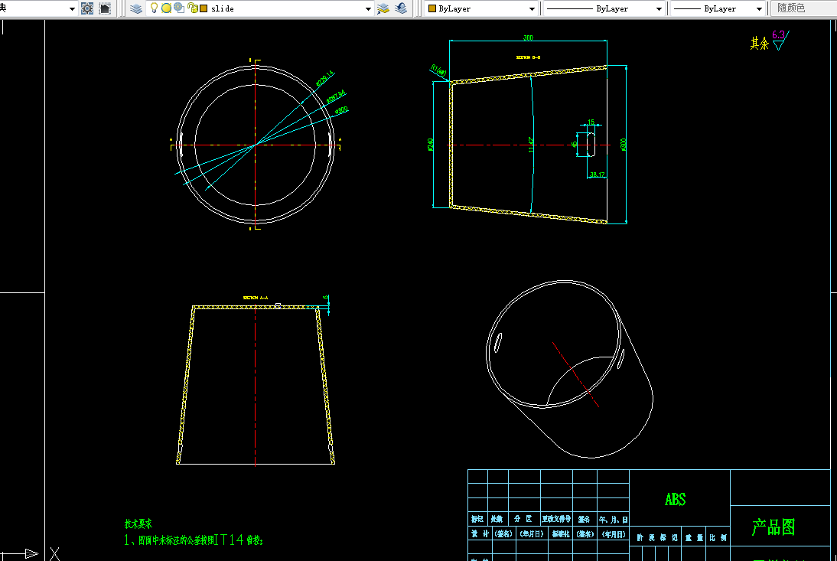Expand the slide layer dropdown list

coord(368,9)
